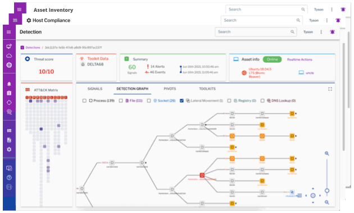Open the hamburger menu beside Detection
The height and width of the screenshot is (213, 354).
pyautogui.click(x=9, y=32)
